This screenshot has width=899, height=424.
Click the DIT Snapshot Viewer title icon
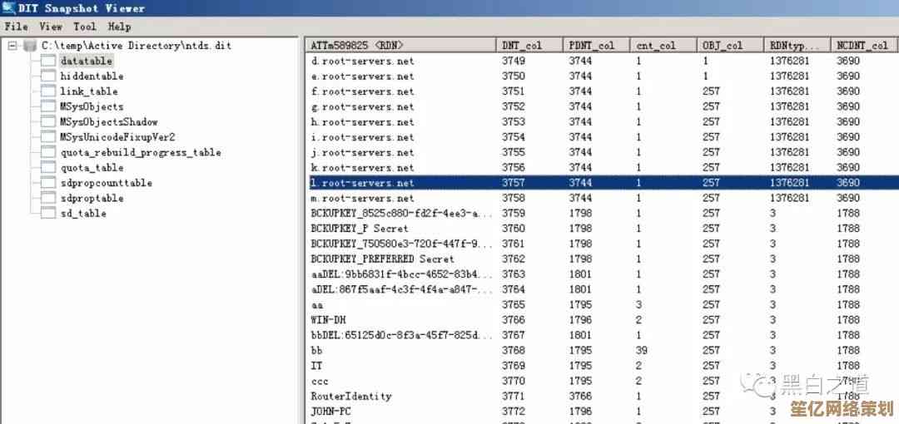pos(10,8)
